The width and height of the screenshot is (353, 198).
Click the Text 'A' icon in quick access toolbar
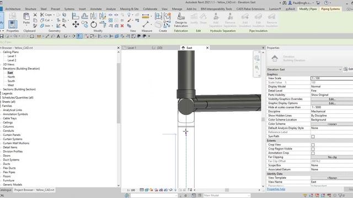tap(58, 36)
